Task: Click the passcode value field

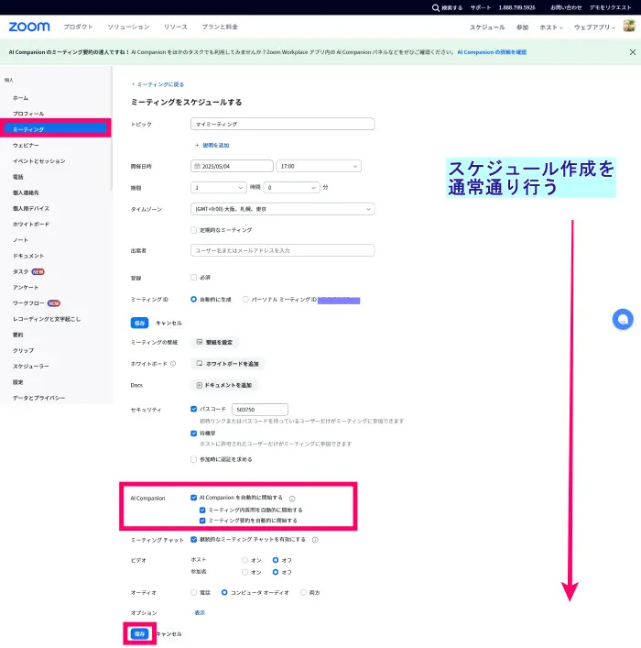Action: pyautogui.click(x=260, y=410)
